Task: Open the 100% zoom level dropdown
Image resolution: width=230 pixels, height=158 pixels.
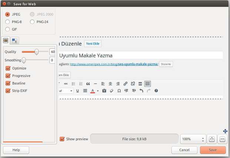Action: 193,139
